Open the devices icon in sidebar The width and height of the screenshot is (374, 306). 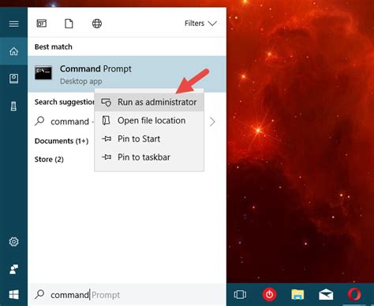click(13, 106)
